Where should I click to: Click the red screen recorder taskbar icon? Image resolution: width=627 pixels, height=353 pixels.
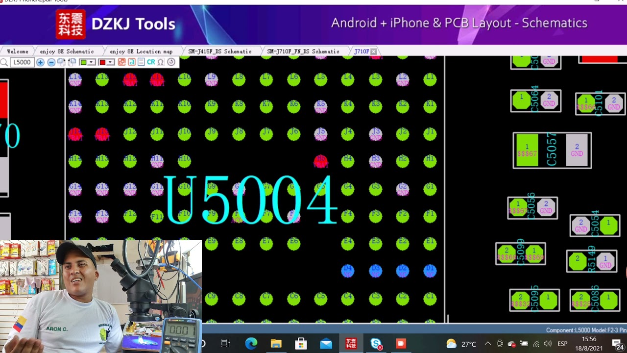pos(401,344)
